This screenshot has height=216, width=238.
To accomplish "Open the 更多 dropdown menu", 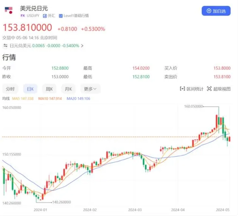I will [90, 89].
